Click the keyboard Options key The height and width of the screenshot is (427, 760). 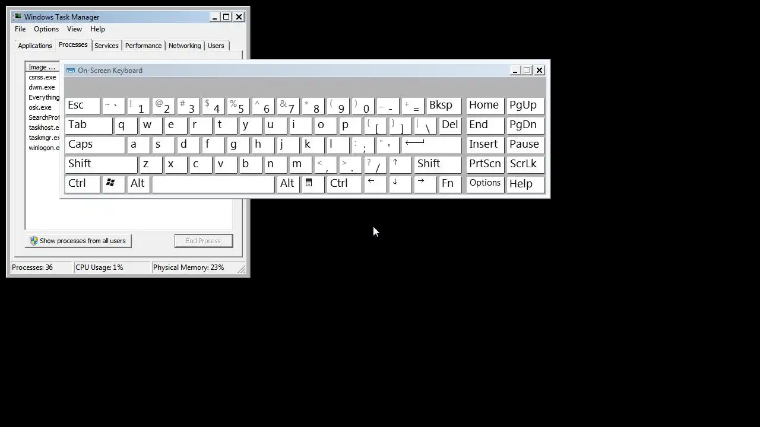[485, 184]
